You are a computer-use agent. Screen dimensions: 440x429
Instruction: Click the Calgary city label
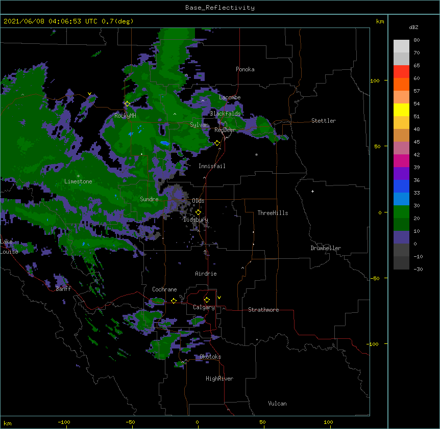point(204,307)
